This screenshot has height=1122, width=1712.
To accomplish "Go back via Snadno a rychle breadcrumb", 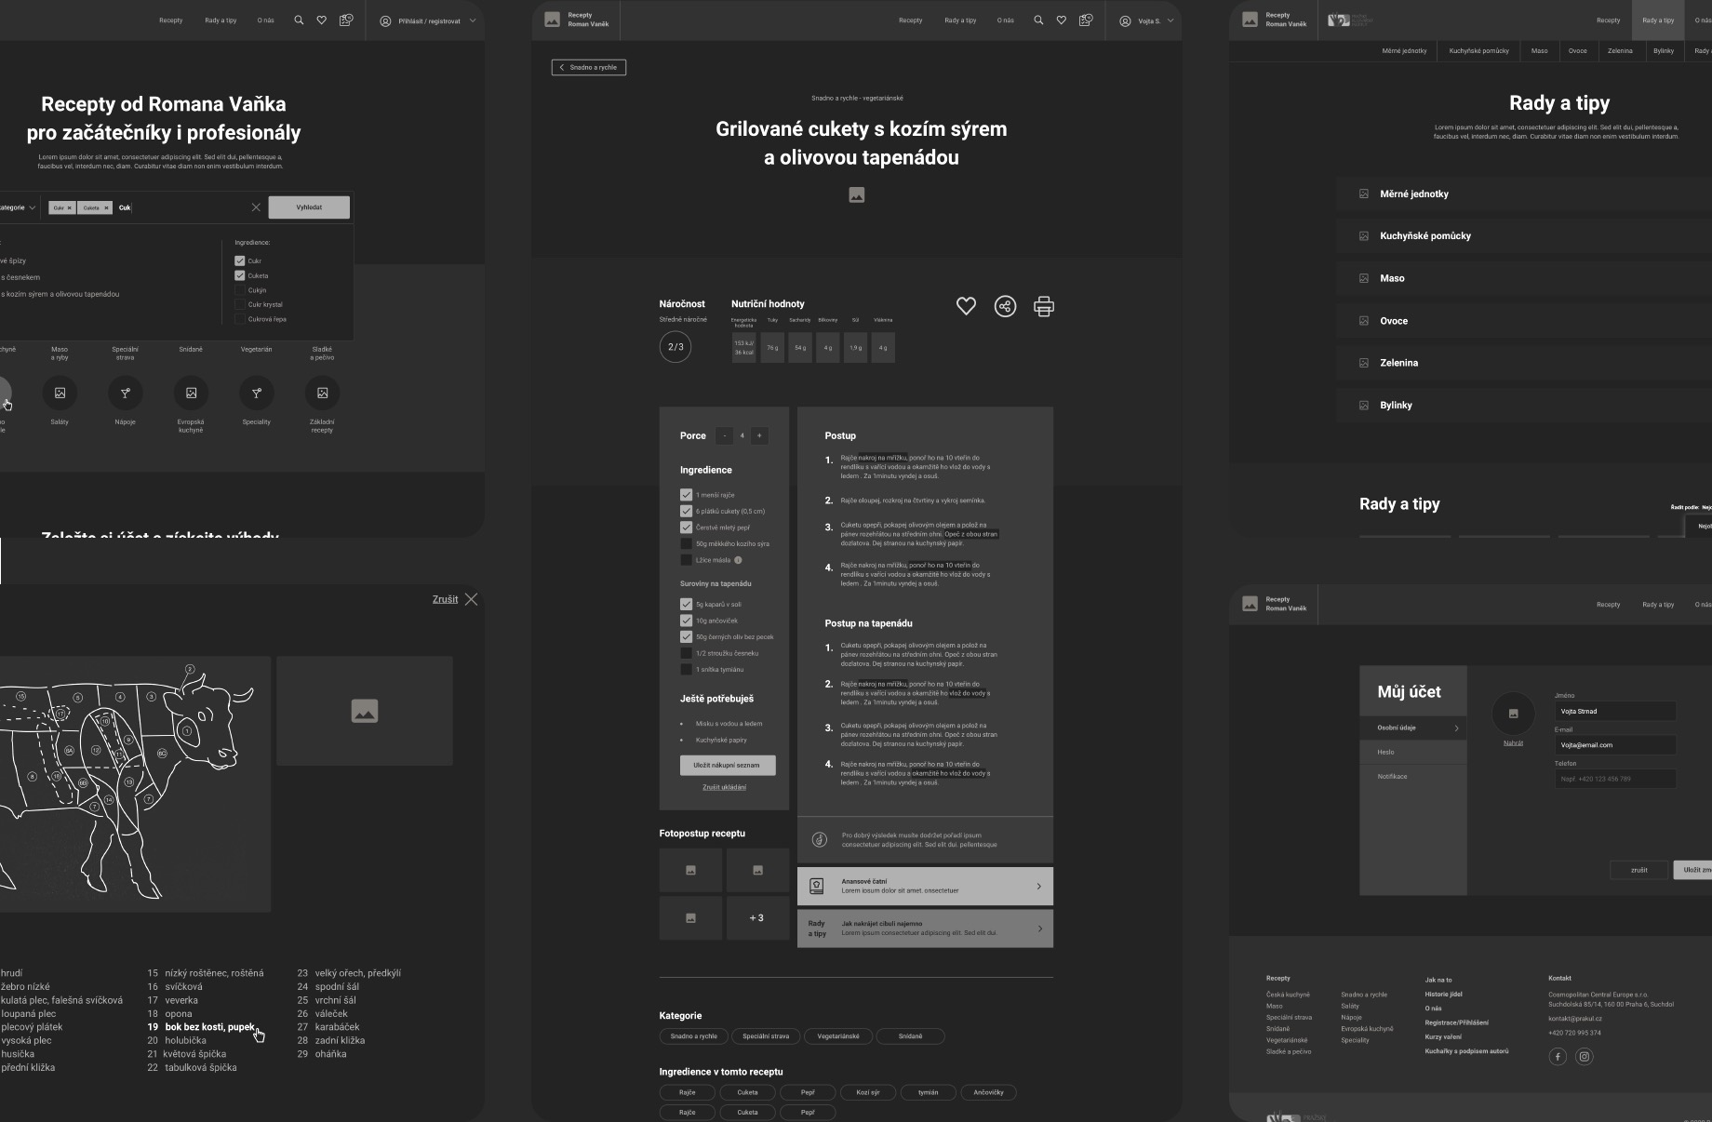I will [x=589, y=67].
